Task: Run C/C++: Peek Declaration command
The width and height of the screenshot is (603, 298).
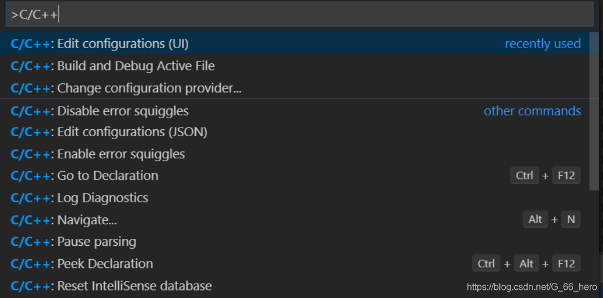Action: 82,264
